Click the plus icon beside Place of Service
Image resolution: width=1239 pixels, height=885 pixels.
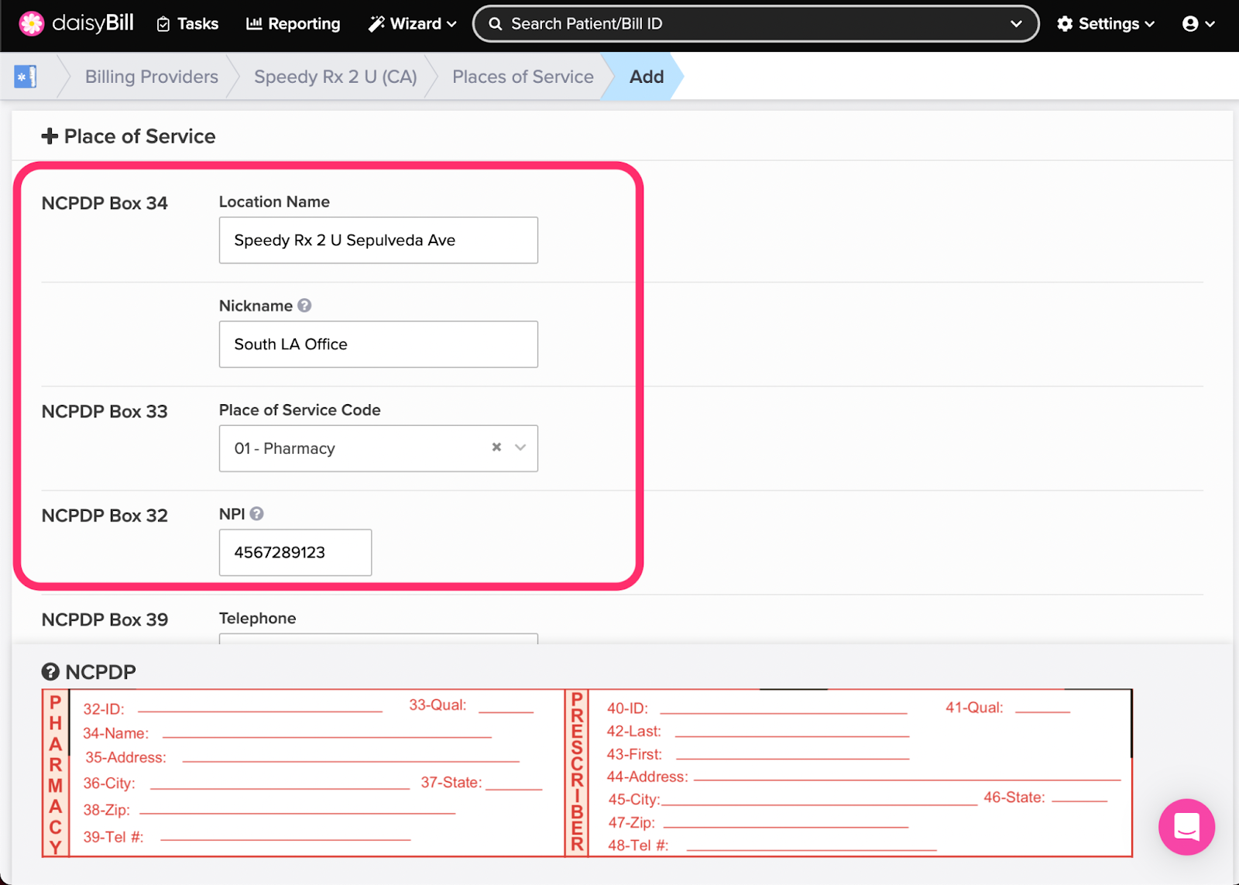click(50, 136)
